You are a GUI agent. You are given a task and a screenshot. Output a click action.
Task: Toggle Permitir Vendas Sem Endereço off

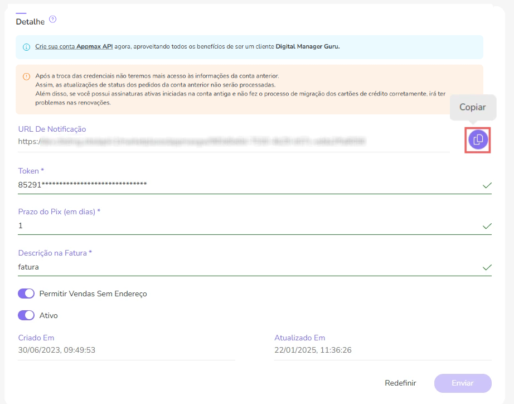[x=26, y=293]
